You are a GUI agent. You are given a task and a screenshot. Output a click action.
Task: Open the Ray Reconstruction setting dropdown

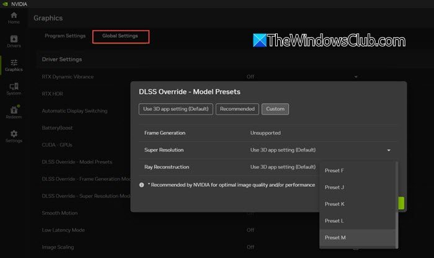pyautogui.click(x=283, y=167)
